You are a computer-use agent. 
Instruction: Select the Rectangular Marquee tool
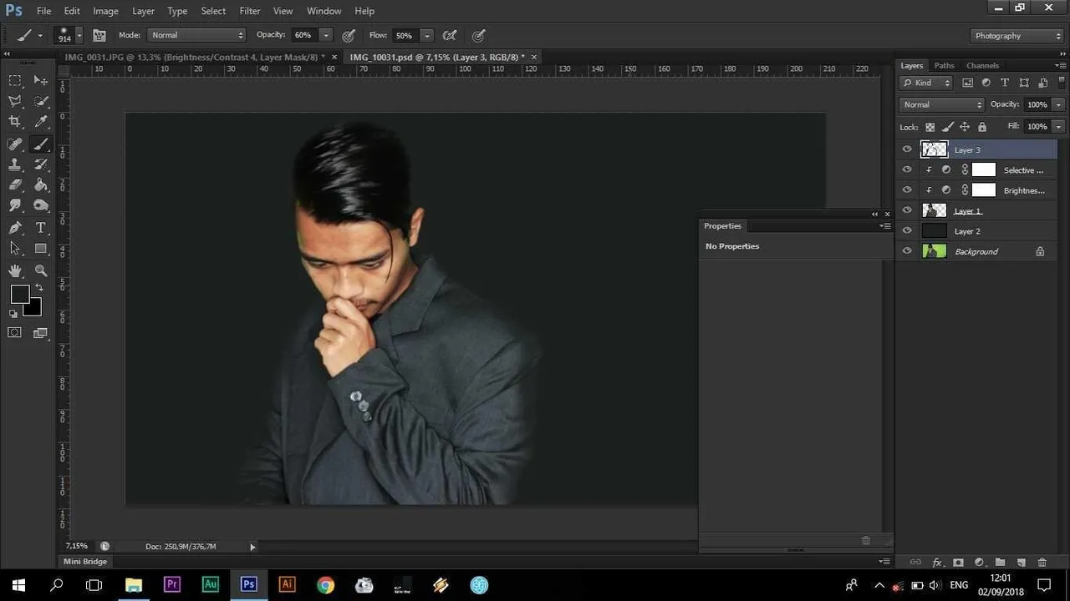[x=15, y=81]
